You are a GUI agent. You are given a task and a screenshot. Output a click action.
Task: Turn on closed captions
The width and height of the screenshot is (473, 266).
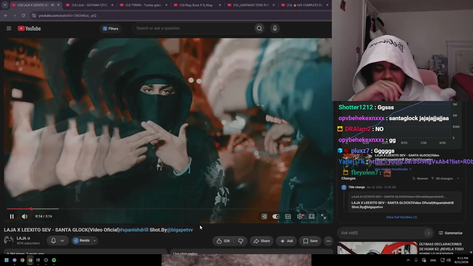288,216
